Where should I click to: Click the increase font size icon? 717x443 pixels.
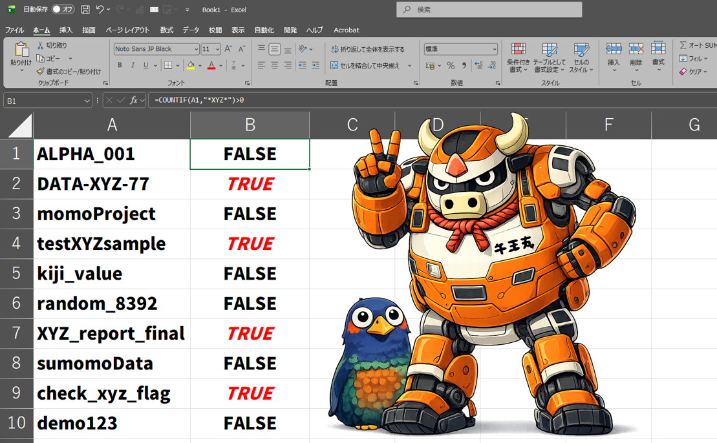[228, 49]
